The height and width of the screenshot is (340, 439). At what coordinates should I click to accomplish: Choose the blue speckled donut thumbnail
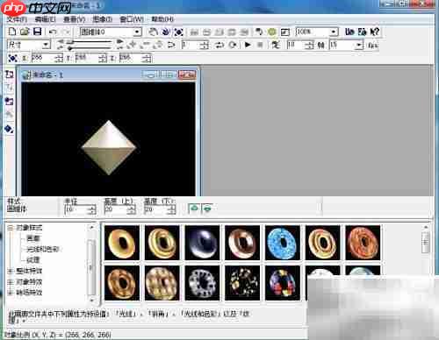tap(283, 243)
